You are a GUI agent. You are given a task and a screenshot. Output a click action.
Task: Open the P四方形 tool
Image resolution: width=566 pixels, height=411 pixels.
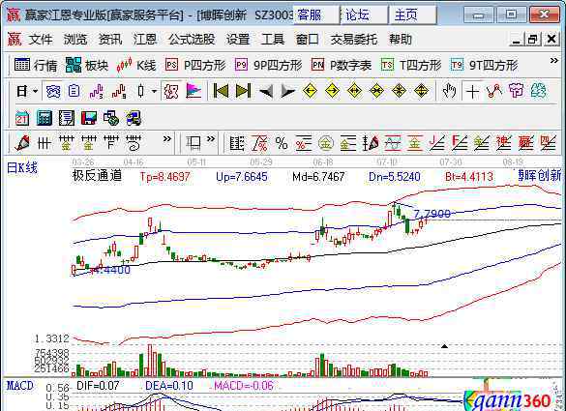pyautogui.click(x=195, y=66)
